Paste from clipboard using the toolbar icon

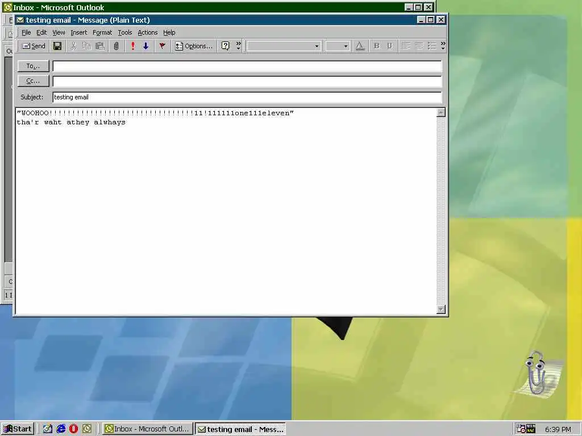pyautogui.click(x=100, y=46)
